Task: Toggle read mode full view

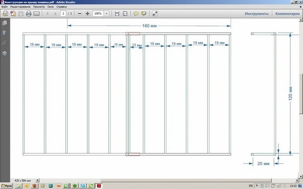Action: pyautogui.click(x=155, y=14)
